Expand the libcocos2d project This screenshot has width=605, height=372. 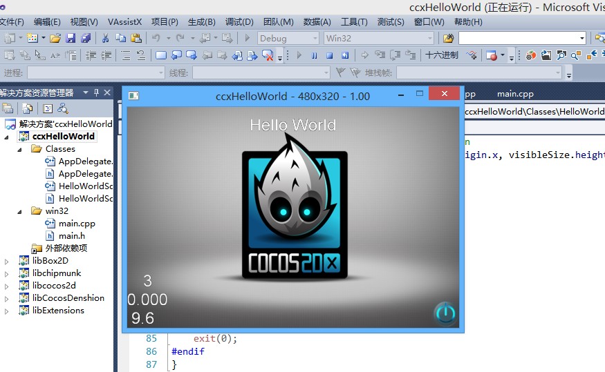click(6, 286)
